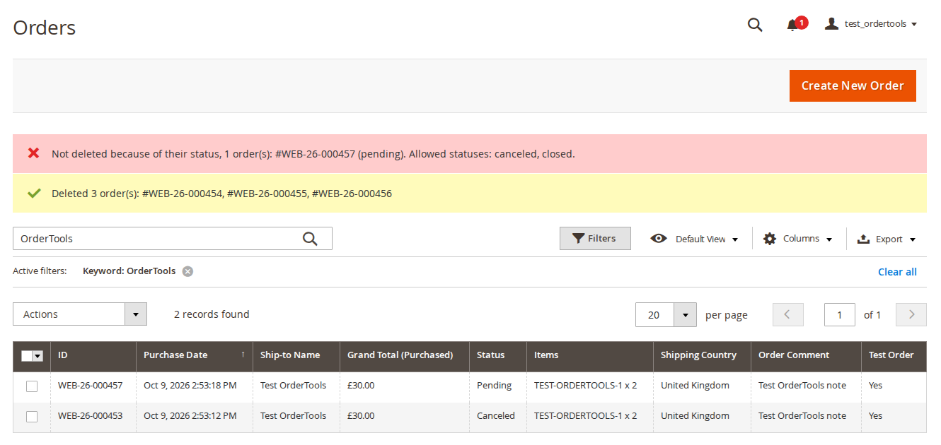
Task: Click the Not deleted error message text
Action: pos(313,154)
